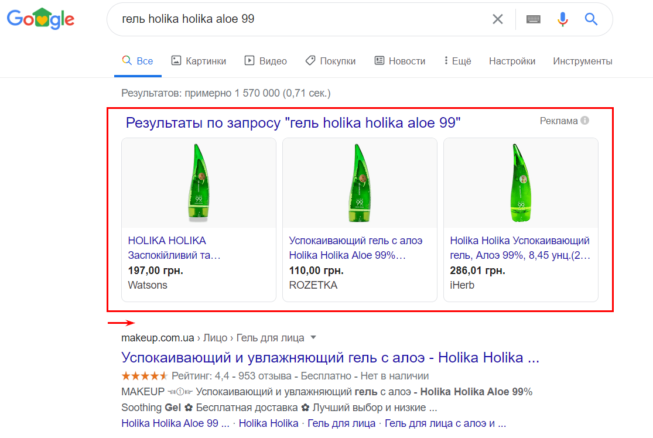Click the ad heading Результаты по запросу

tap(293, 122)
